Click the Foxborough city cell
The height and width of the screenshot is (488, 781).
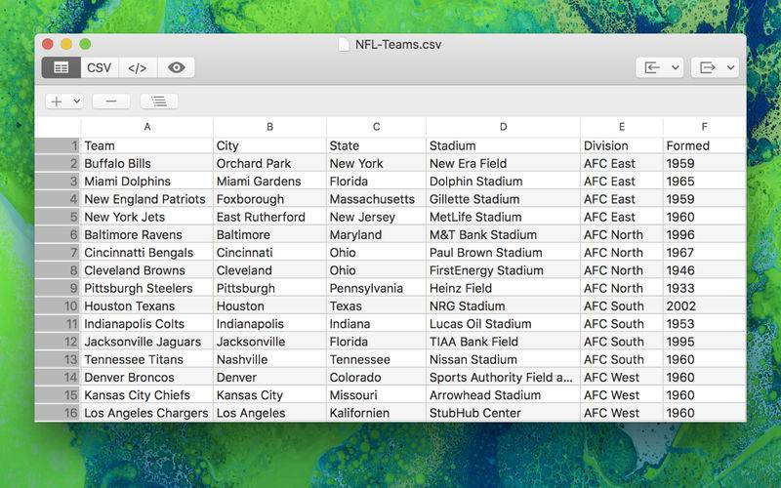pos(269,200)
